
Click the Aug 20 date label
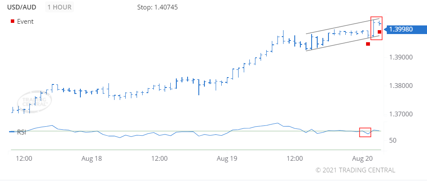[363, 158]
